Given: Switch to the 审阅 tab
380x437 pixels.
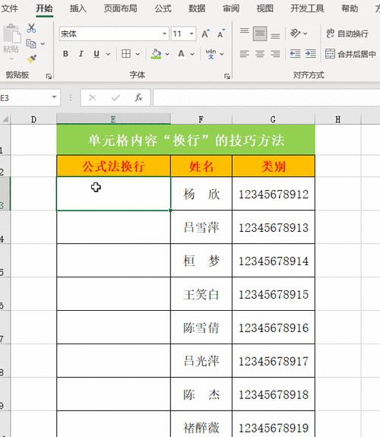Looking at the screenshot, I should point(231,8).
